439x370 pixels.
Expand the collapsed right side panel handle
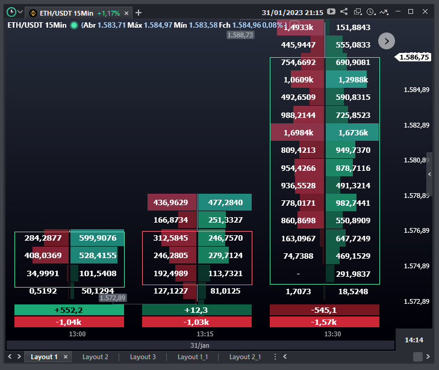coord(429,174)
